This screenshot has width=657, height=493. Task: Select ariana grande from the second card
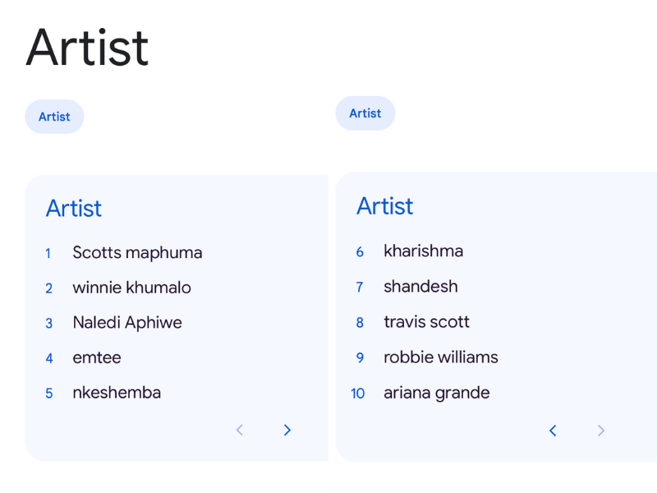coord(436,393)
